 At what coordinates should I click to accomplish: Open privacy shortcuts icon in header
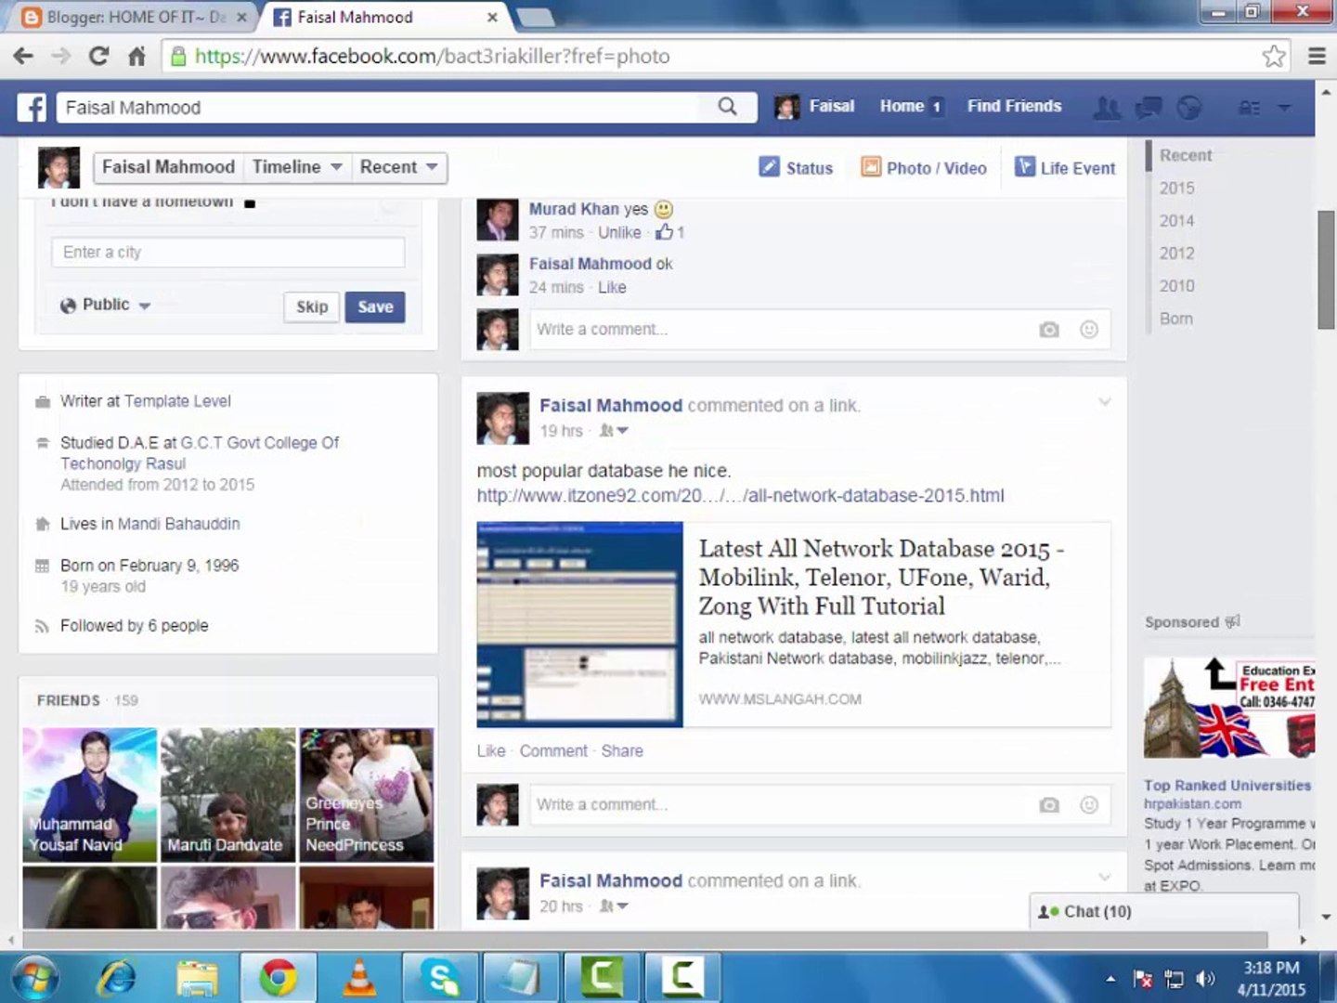point(1250,108)
